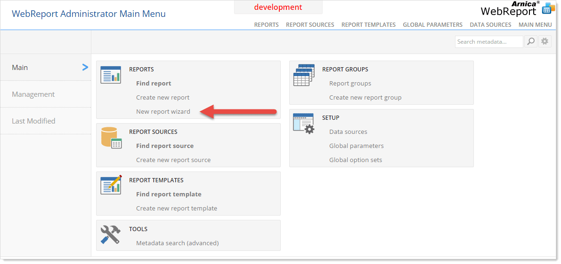
Task: Open Global option sets link
Action: (x=356, y=160)
